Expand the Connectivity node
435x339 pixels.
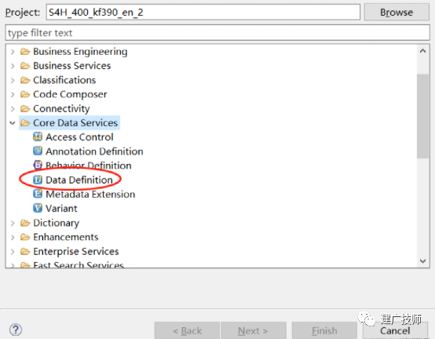13,108
